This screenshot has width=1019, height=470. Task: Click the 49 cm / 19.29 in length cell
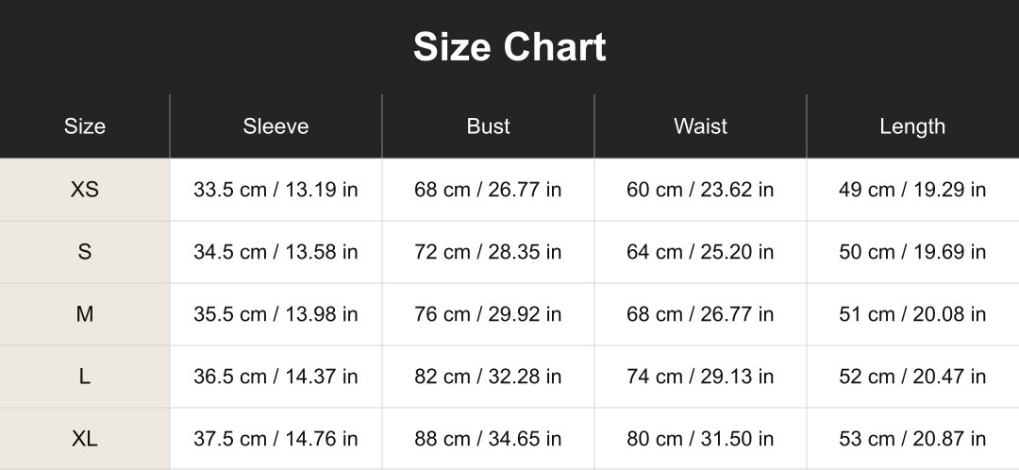[913, 189]
